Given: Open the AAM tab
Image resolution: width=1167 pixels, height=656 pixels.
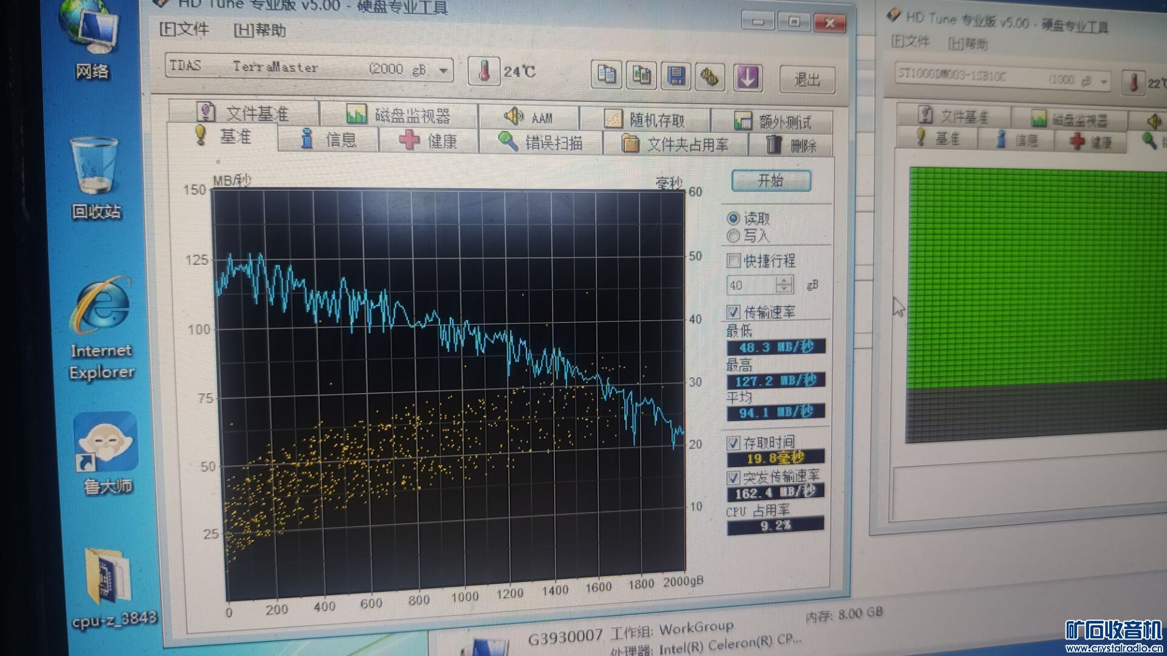Looking at the screenshot, I should pyautogui.click(x=529, y=117).
